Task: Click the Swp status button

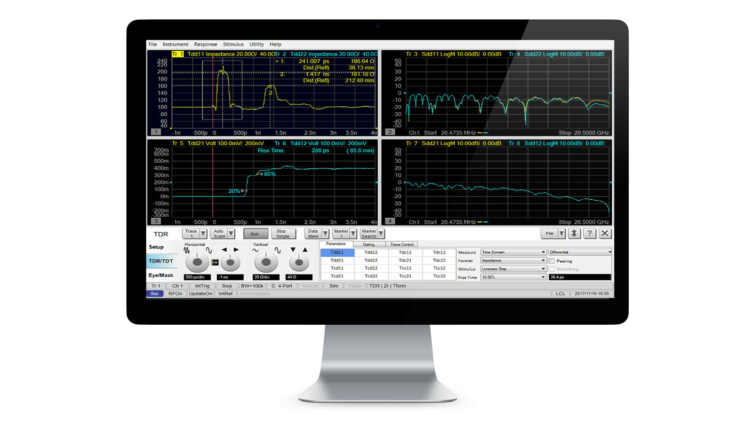Action: (227, 286)
